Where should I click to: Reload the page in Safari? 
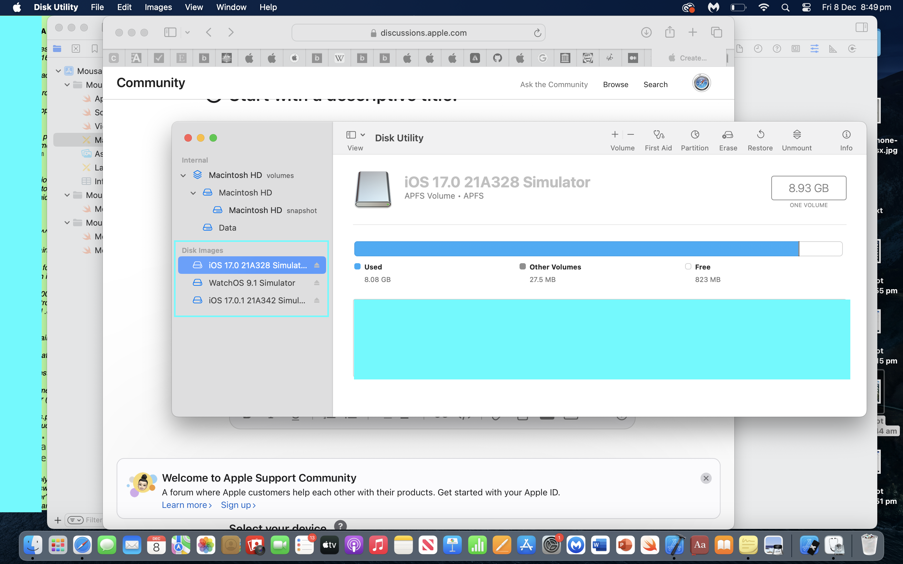pos(537,33)
